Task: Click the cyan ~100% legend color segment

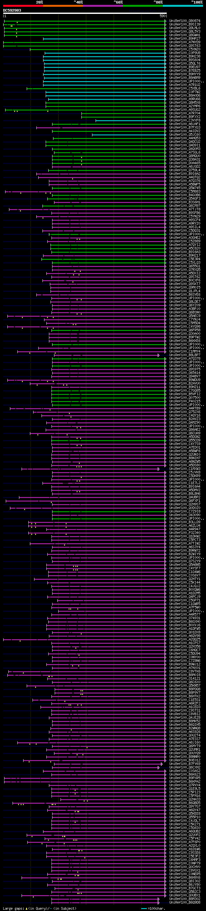Action: (183, 6)
